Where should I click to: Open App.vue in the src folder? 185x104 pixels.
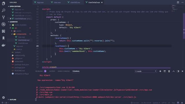click(x=19, y=46)
